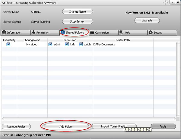Screen dimensions: 181x139
Task: Click the Setting tab's gear icon
Action: 151,32
